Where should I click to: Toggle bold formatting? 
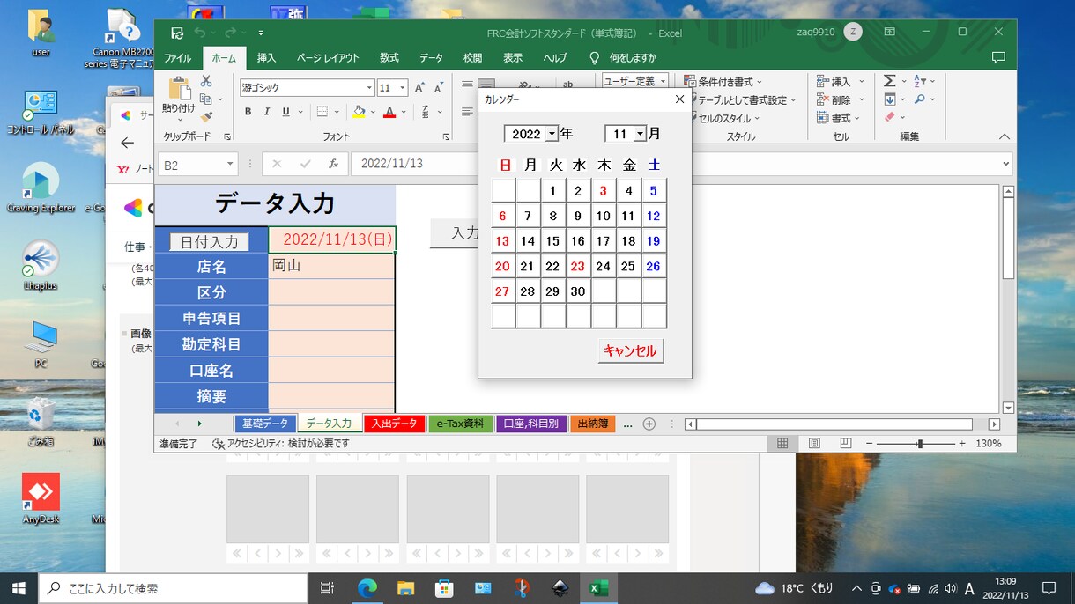pyautogui.click(x=248, y=112)
